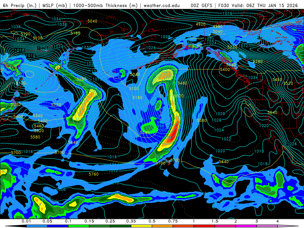
Task: Click the 1038 isobar label
Action: click(62, 24)
